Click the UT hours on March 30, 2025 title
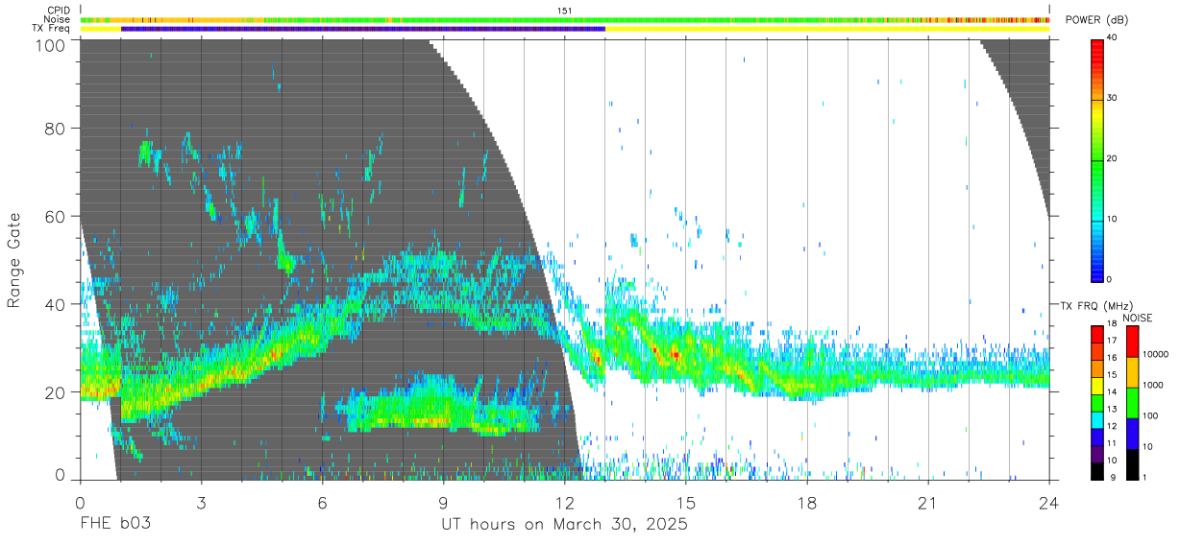The height and width of the screenshot is (544, 1180). pos(565,525)
